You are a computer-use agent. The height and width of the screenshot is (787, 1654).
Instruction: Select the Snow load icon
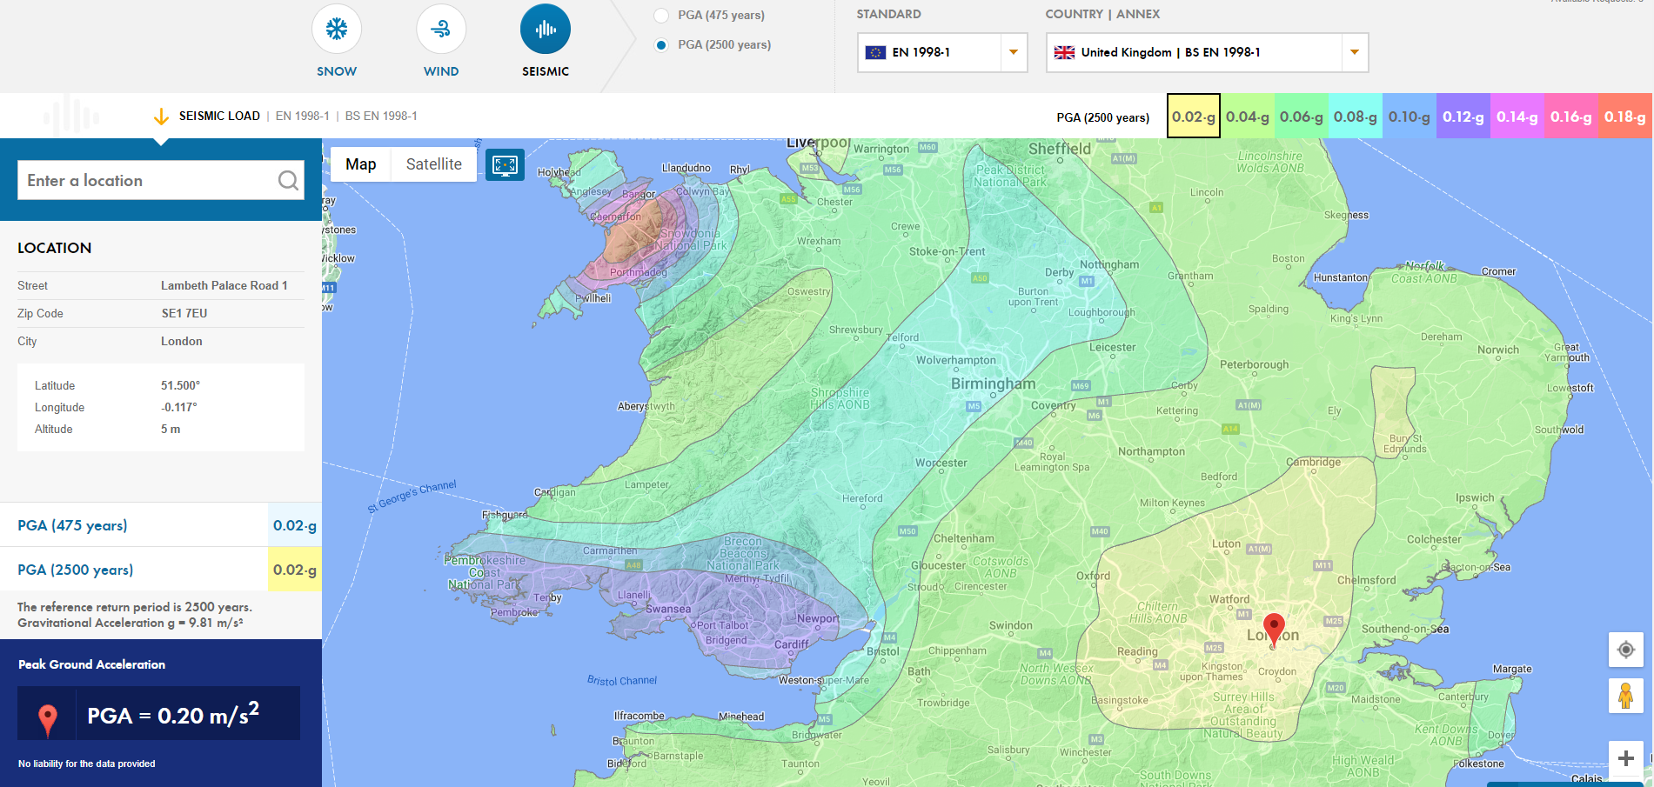pos(337,30)
